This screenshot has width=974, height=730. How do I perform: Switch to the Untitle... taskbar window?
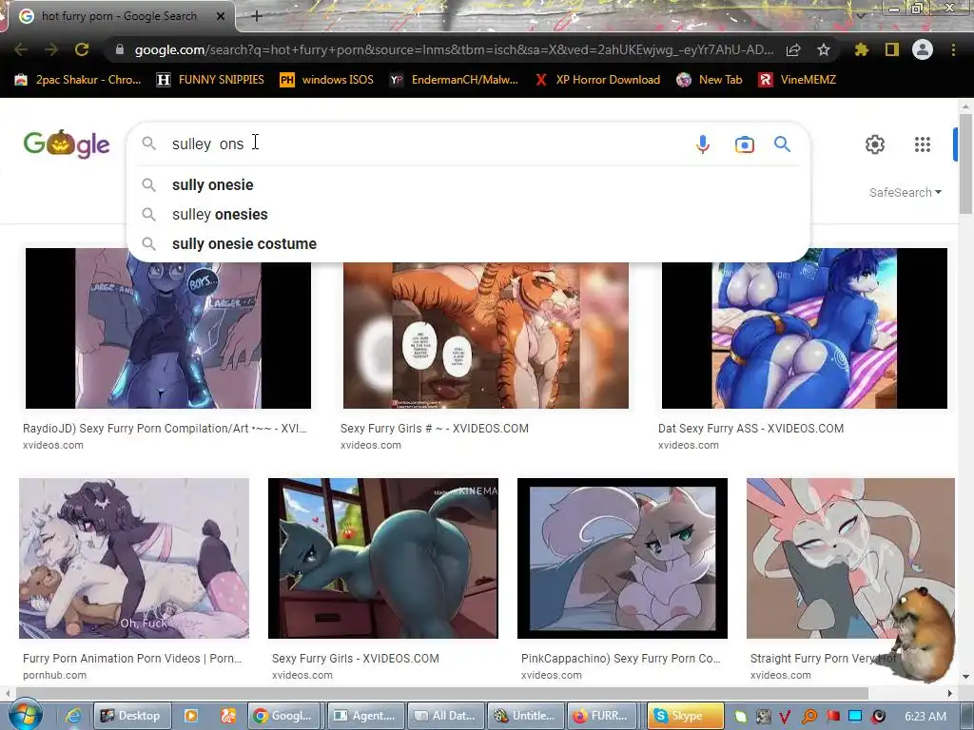pos(525,716)
